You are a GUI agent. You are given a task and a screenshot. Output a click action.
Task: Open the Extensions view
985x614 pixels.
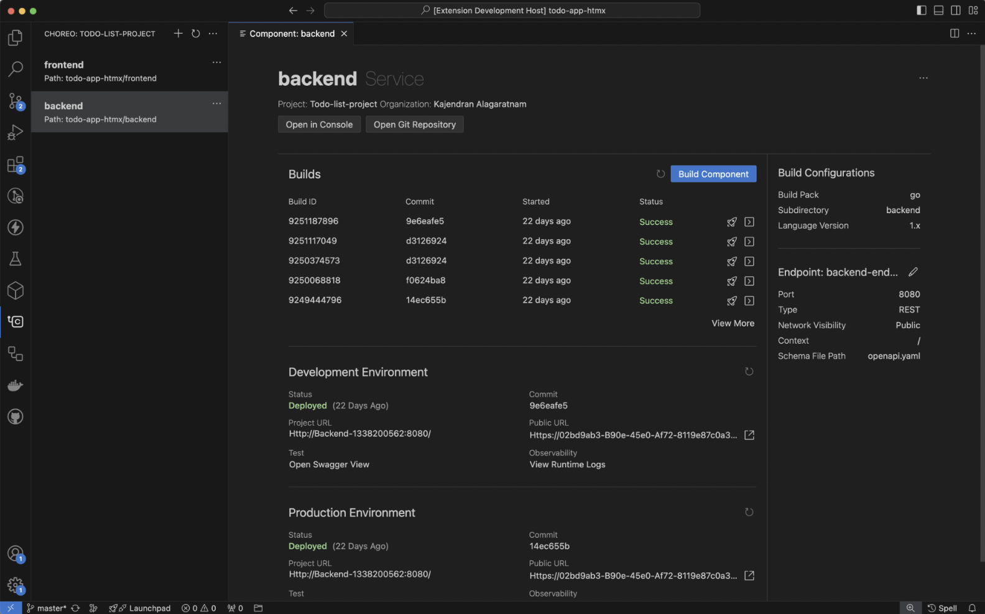[16, 165]
